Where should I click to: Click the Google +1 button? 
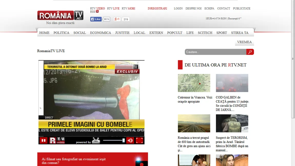[x=117, y=19]
